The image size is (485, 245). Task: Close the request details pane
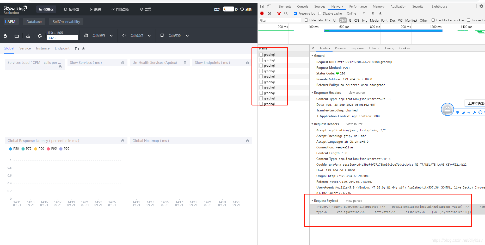pos(313,48)
